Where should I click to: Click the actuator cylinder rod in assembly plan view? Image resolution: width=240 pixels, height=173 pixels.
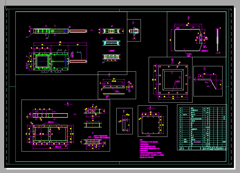tap(78, 61)
